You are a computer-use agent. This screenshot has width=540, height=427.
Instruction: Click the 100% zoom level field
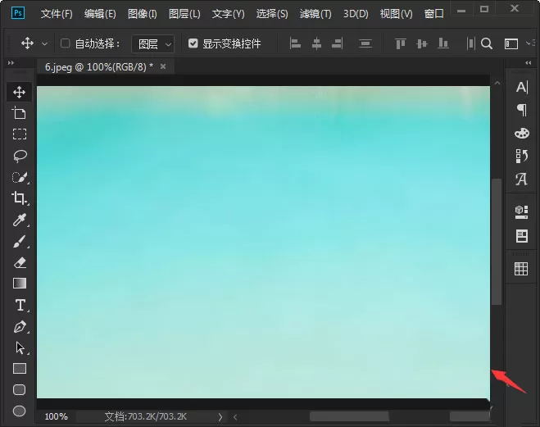(x=57, y=416)
